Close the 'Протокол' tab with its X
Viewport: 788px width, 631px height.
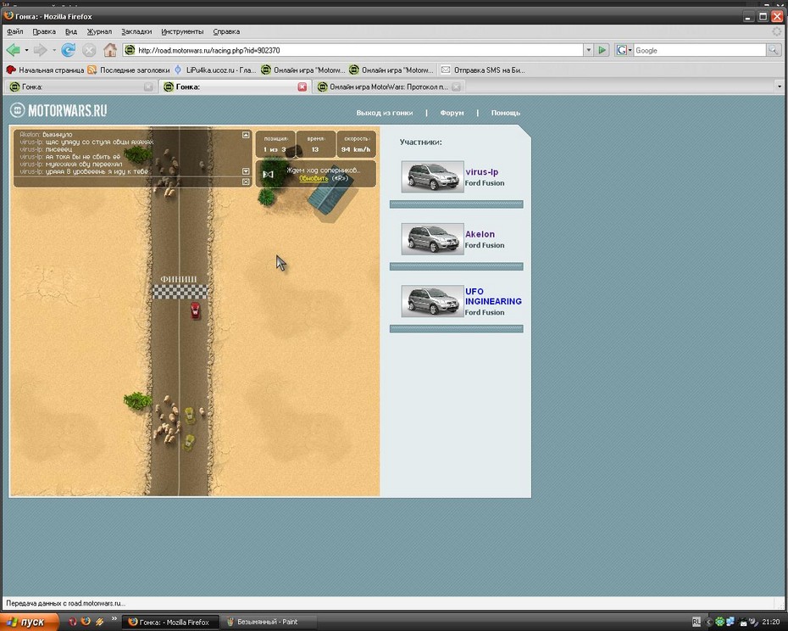(x=456, y=87)
